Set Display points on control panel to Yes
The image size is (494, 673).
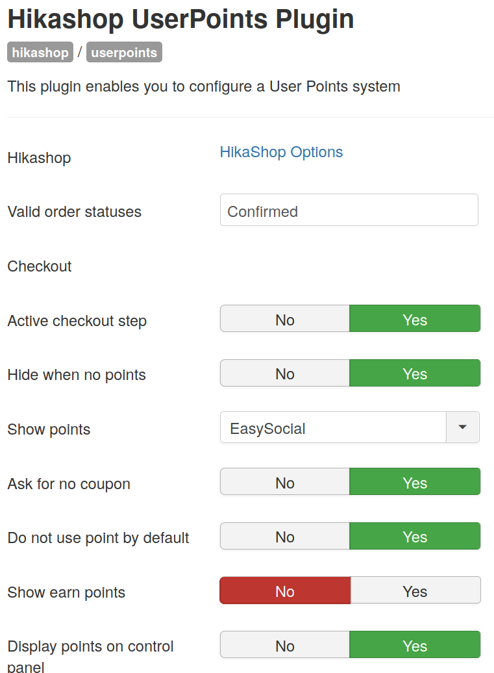415,645
